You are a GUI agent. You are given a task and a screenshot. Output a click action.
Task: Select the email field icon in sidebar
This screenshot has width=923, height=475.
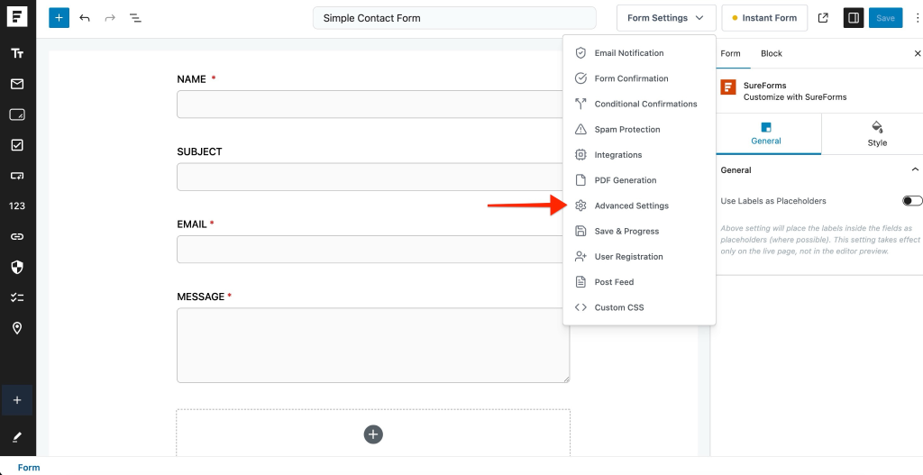pos(17,84)
